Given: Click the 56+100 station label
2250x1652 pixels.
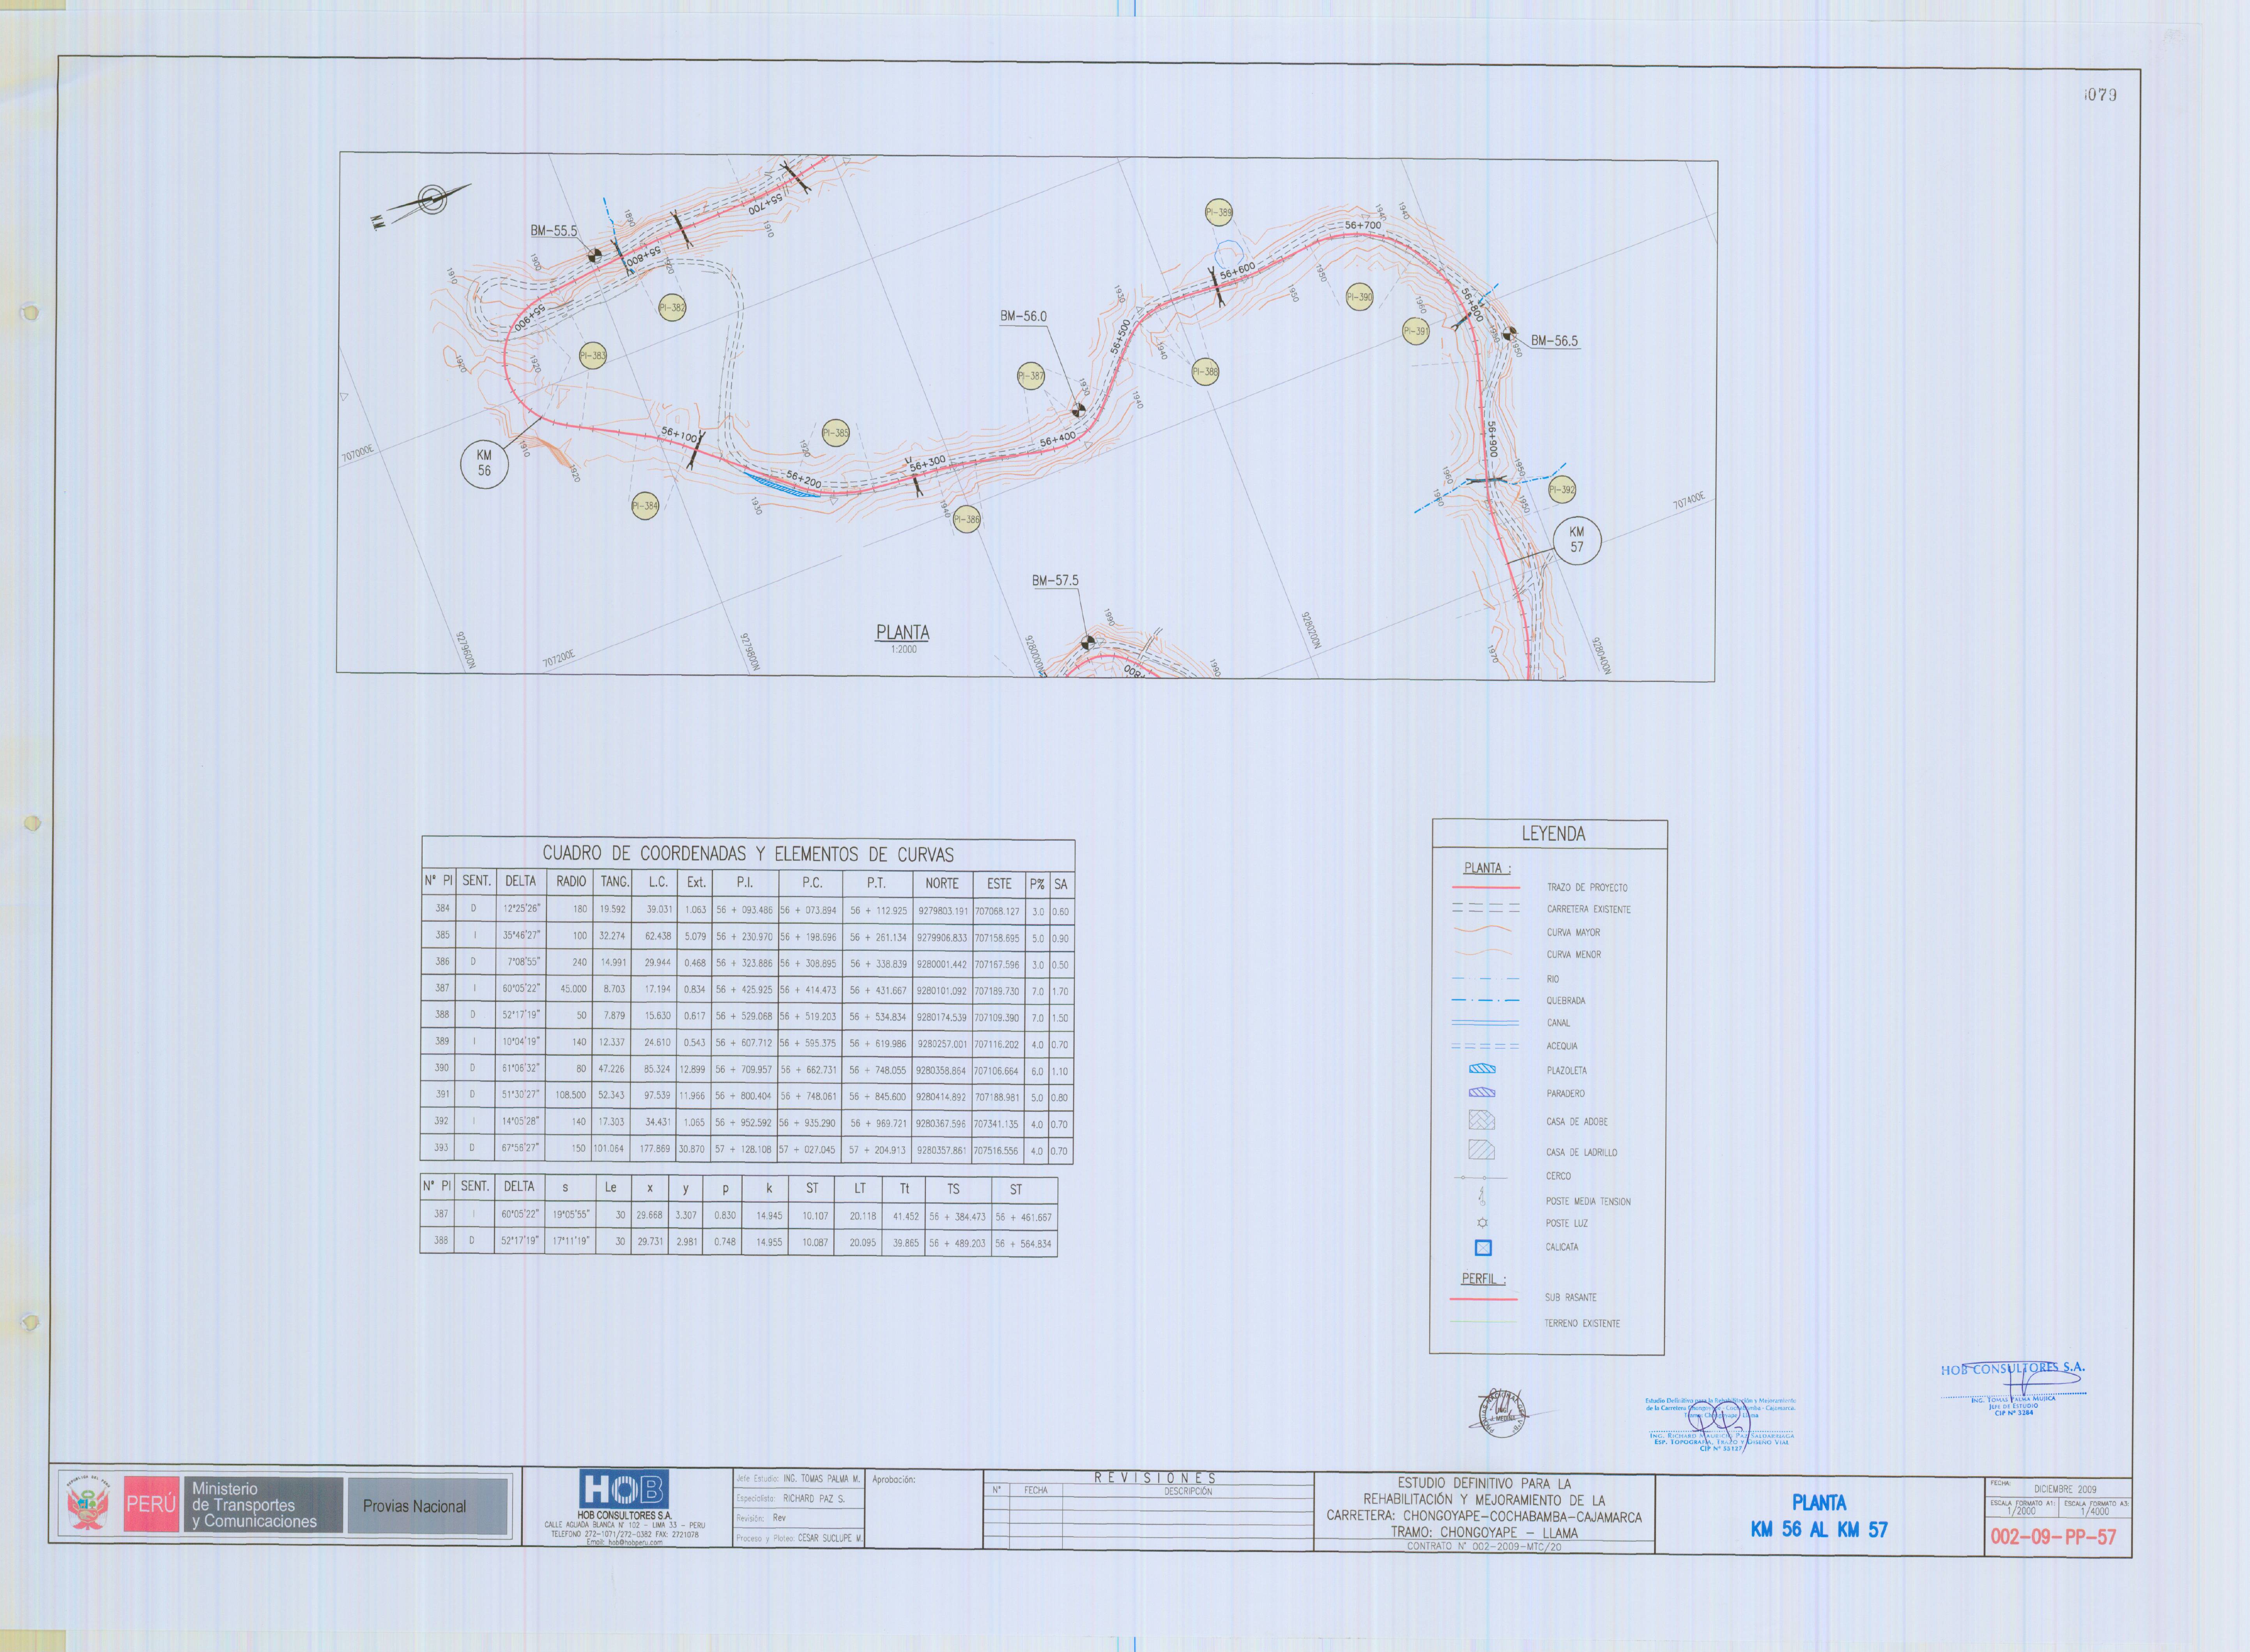Looking at the screenshot, I should pyautogui.click(x=679, y=434).
